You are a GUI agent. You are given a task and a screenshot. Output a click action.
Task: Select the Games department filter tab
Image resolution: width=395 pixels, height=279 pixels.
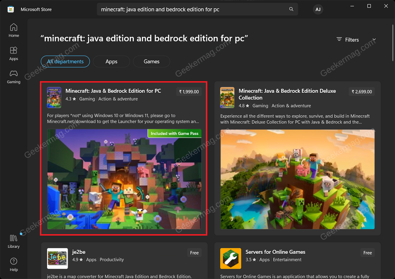click(151, 62)
